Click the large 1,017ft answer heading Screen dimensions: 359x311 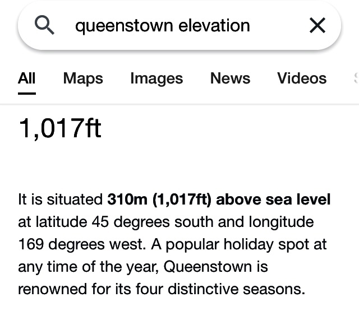pos(60,127)
